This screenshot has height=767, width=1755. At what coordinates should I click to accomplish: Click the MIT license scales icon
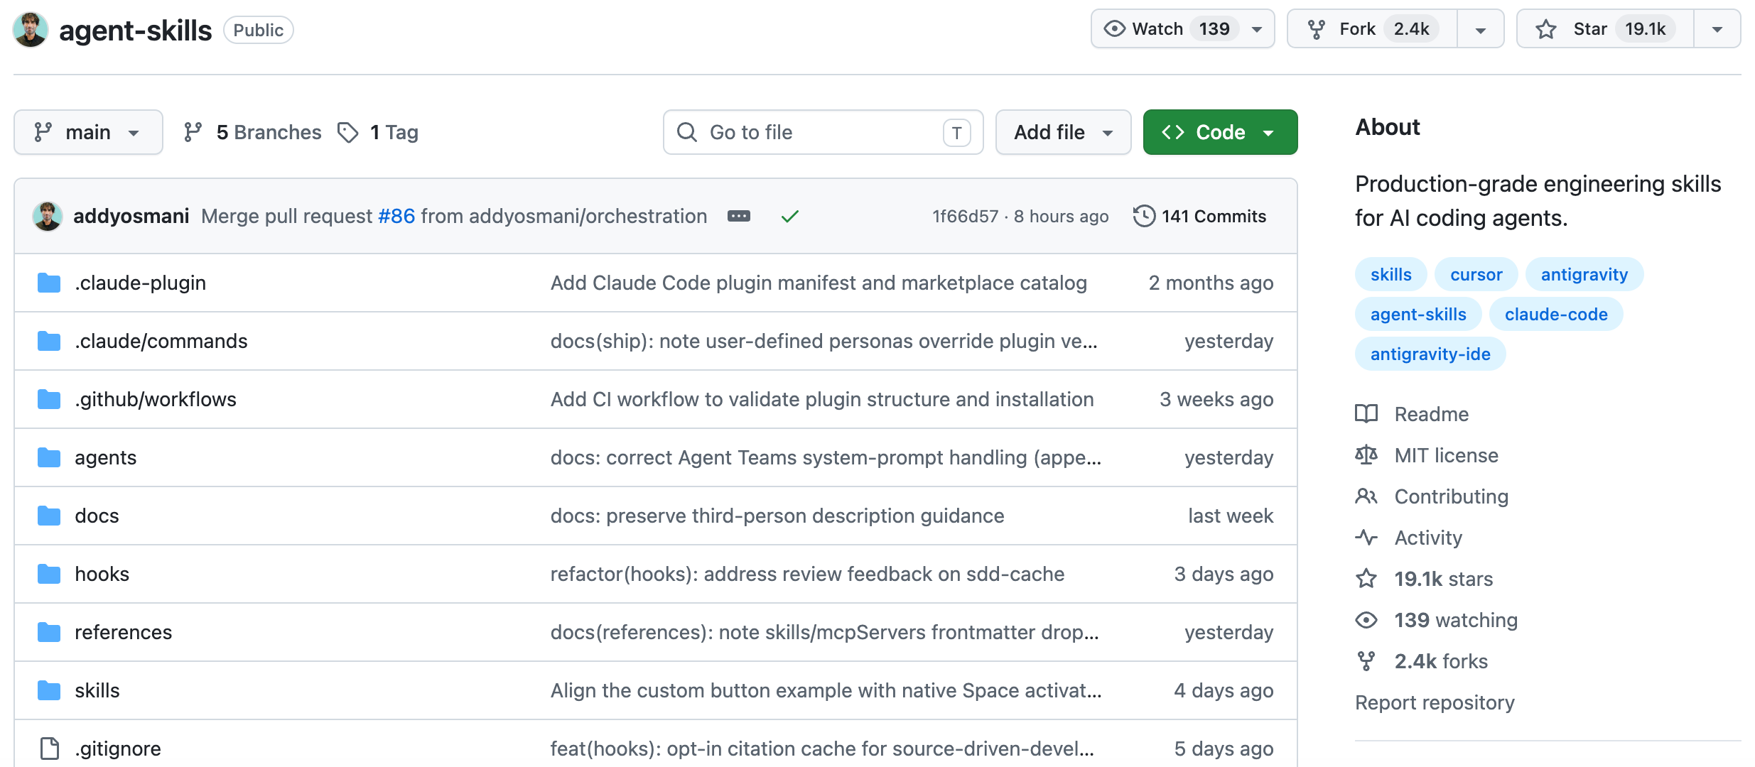(x=1366, y=455)
